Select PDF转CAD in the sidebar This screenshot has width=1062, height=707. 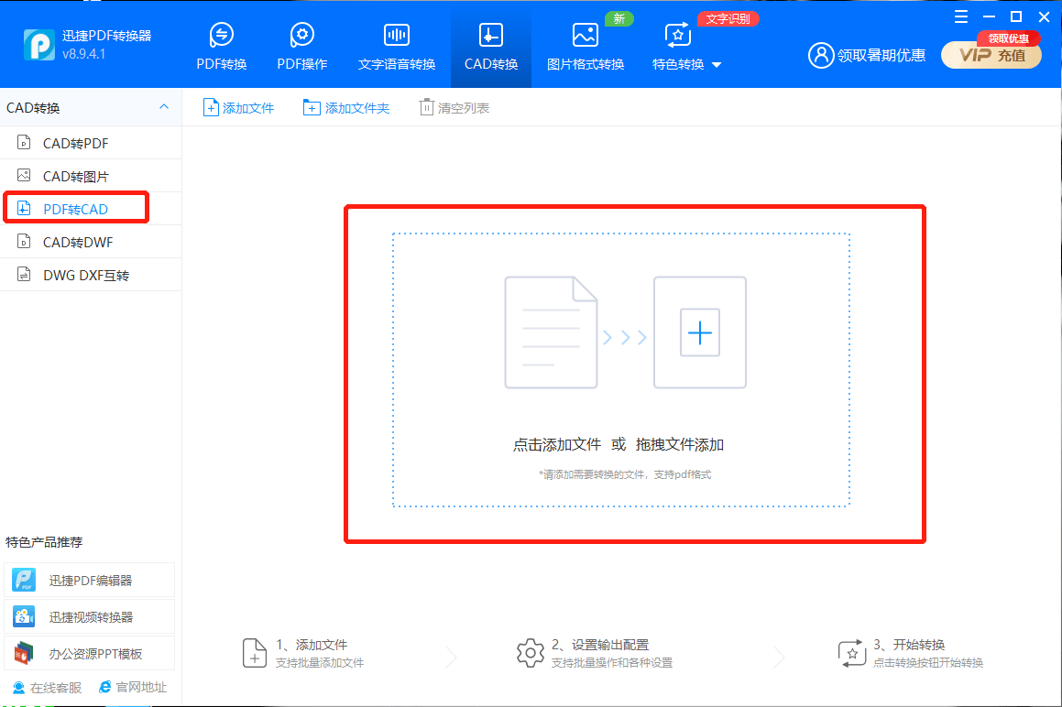91,209
